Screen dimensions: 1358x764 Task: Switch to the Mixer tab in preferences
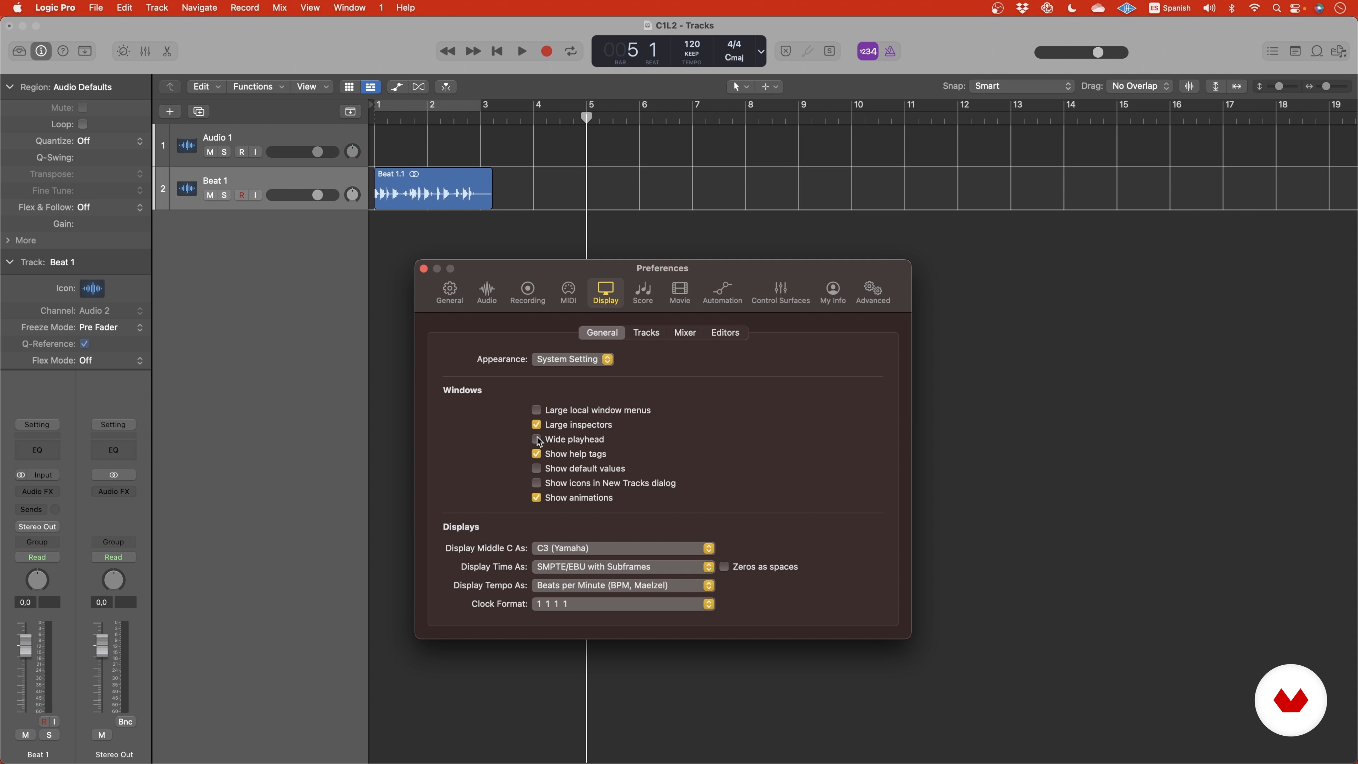[x=685, y=333]
